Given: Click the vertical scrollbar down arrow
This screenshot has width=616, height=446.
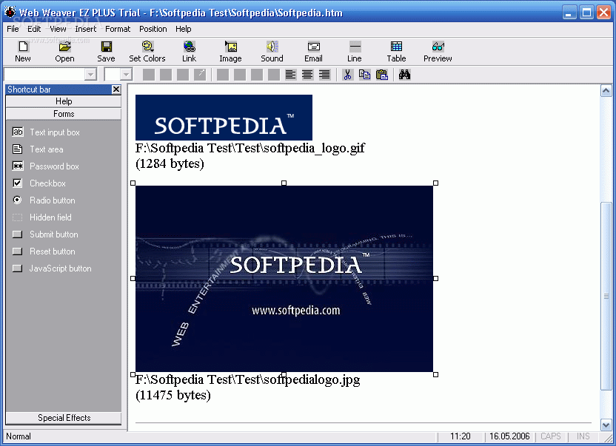Looking at the screenshot, I should 606,425.
